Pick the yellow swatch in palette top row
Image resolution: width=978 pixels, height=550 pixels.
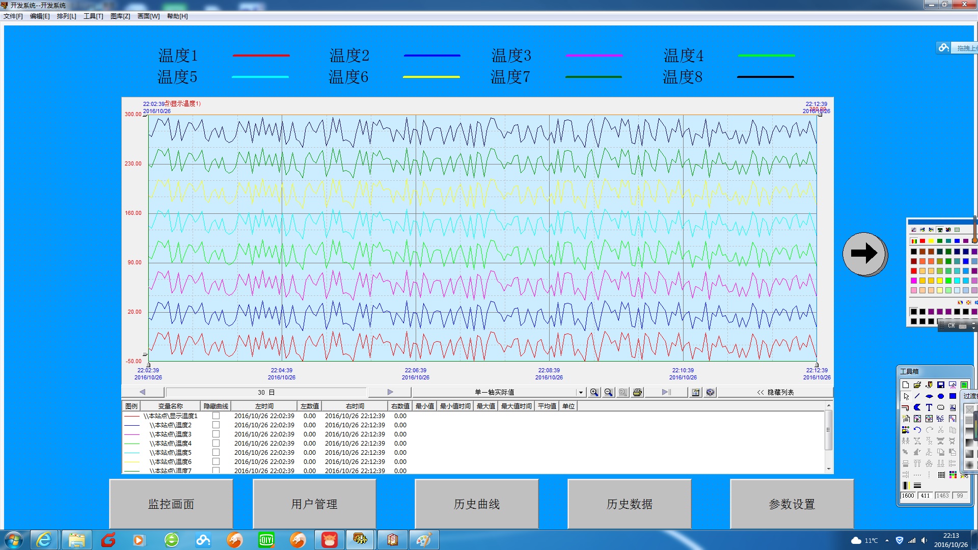tap(931, 241)
